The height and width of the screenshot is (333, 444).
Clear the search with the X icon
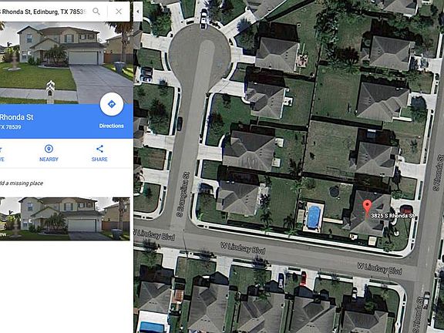coord(119,12)
